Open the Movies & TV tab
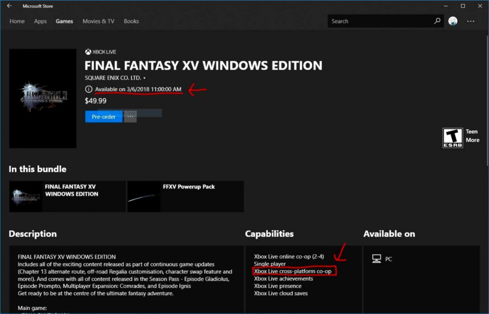Viewport: 489px width, 314px height. pos(98,21)
